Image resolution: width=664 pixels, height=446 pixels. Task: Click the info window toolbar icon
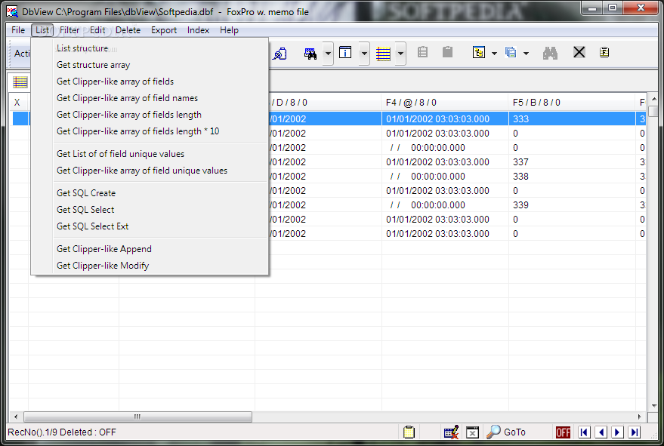(345, 53)
